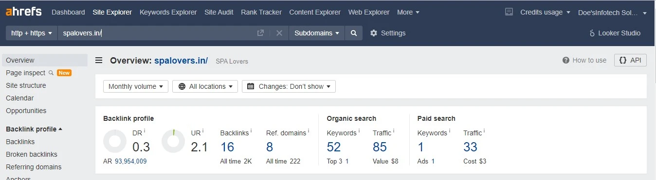Click the Ahrefs logo
656x180 pixels.
[24, 12]
